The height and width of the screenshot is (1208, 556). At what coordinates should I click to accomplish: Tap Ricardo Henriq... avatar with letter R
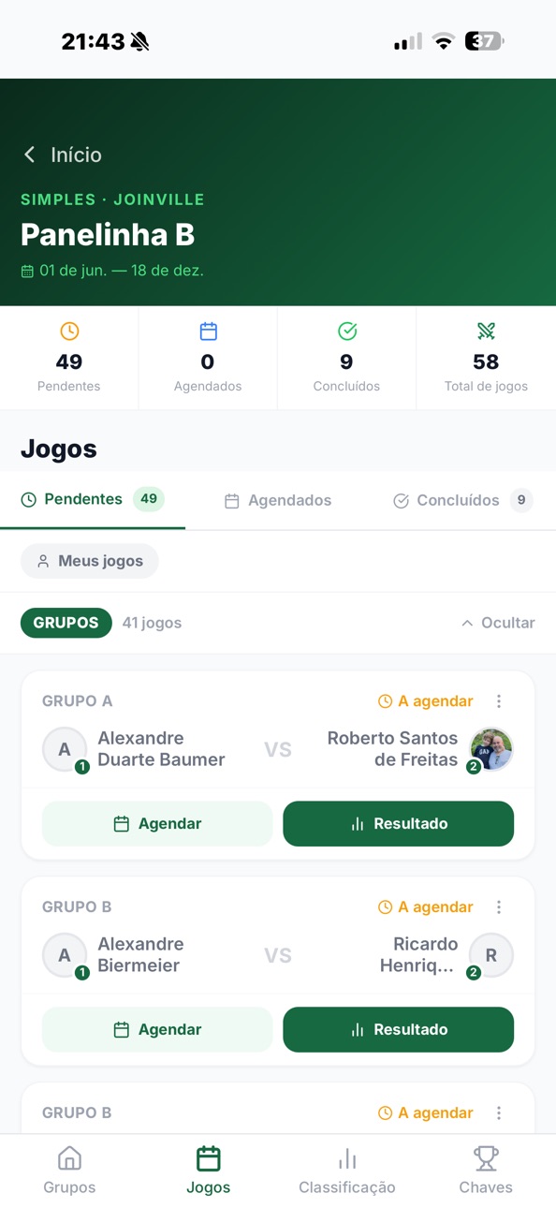point(491,955)
